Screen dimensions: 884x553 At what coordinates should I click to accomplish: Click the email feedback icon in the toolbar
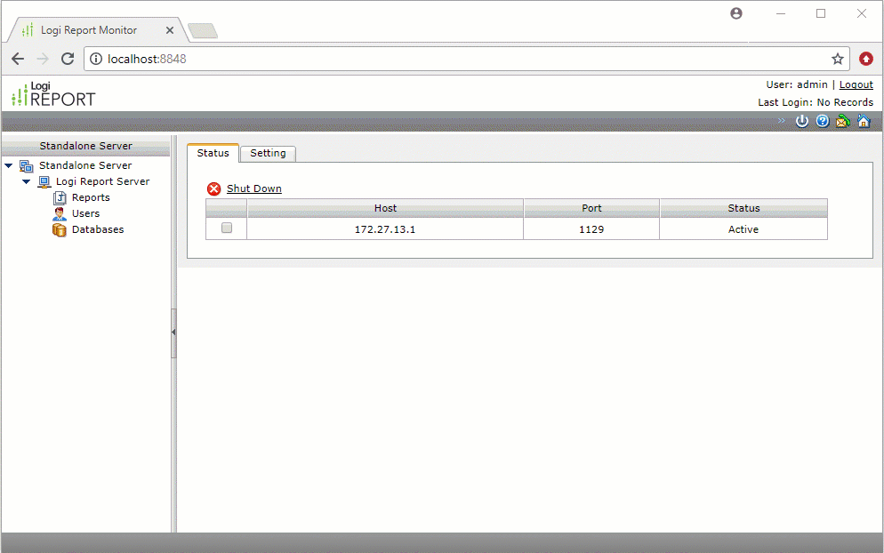[842, 121]
